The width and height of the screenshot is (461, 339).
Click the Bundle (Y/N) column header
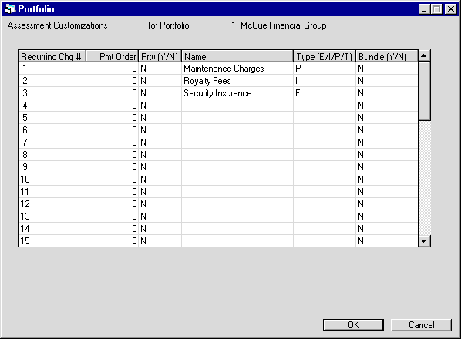[387, 56]
